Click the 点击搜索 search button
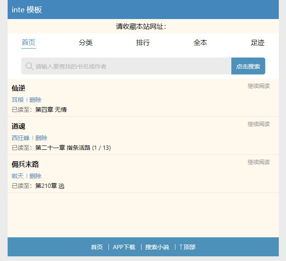The height and width of the screenshot is (261, 286). click(248, 66)
